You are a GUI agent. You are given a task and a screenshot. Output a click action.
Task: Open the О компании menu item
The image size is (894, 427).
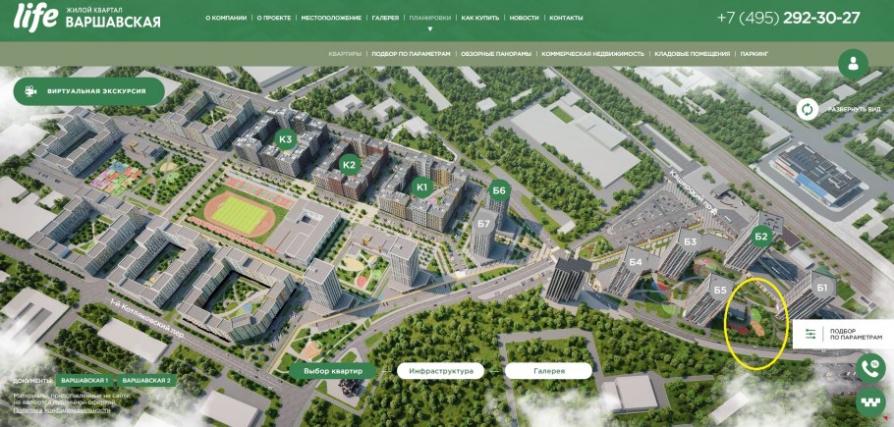226,19
